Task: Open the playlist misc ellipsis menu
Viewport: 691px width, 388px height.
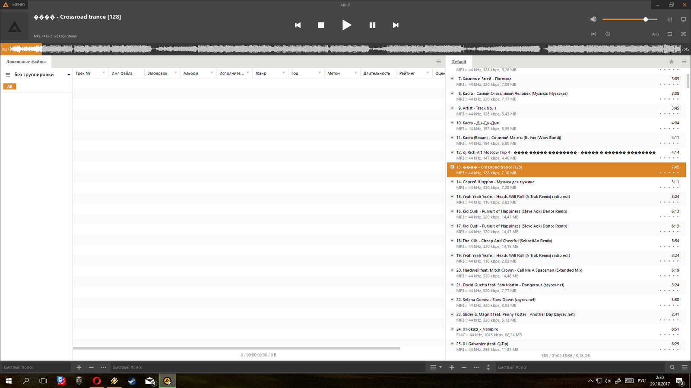Action: pyautogui.click(x=476, y=367)
